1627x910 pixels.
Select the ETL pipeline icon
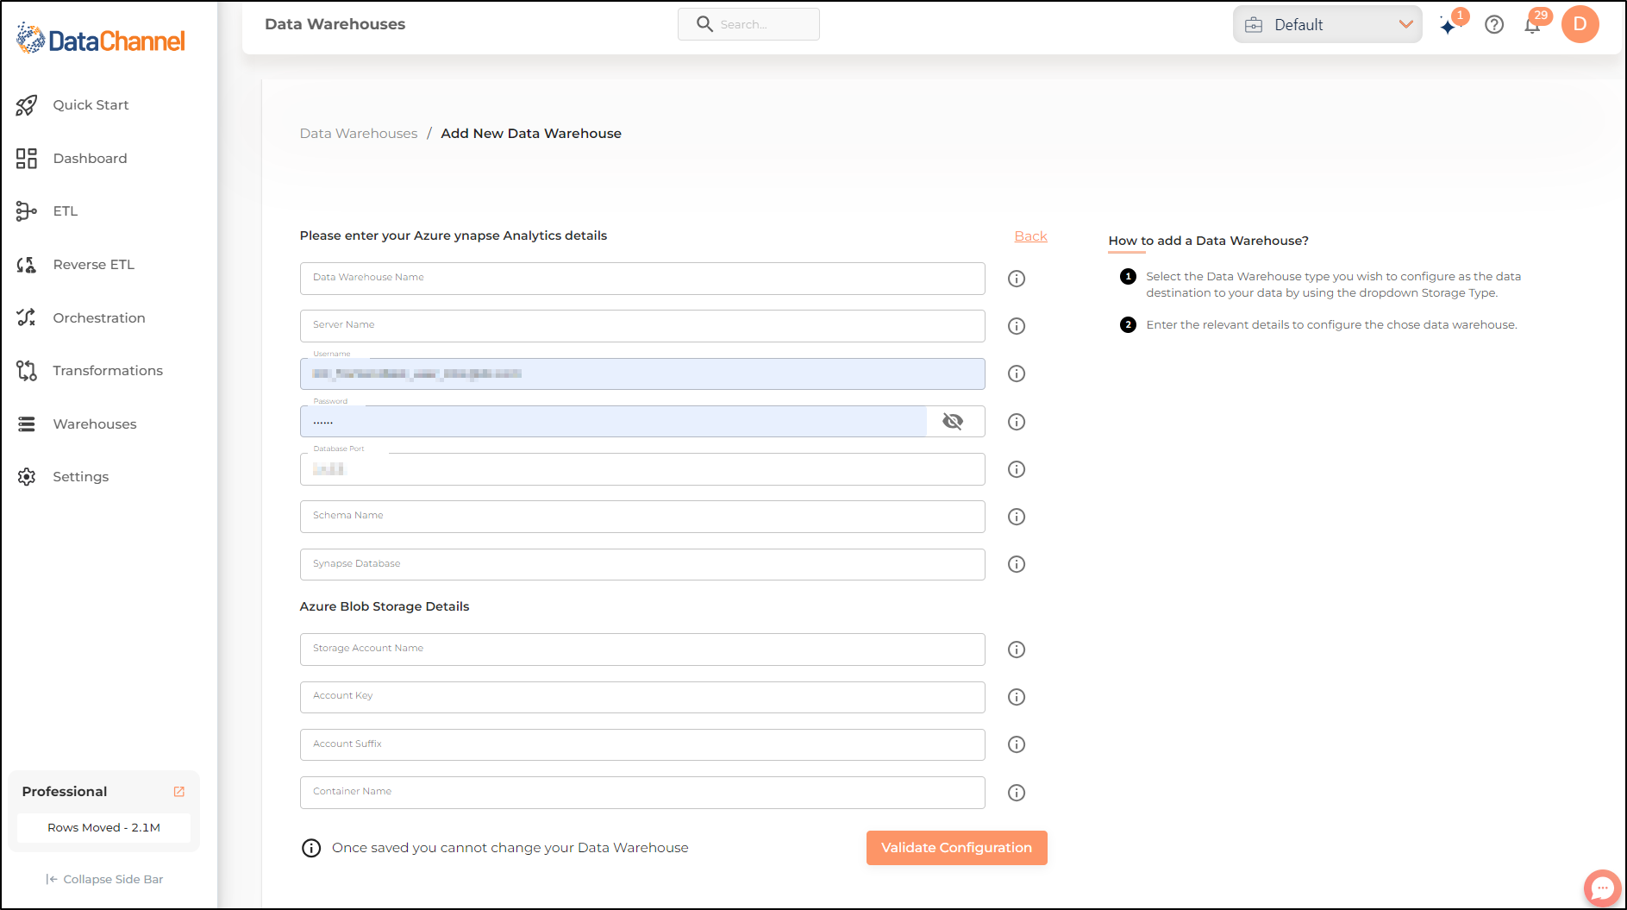[27, 211]
